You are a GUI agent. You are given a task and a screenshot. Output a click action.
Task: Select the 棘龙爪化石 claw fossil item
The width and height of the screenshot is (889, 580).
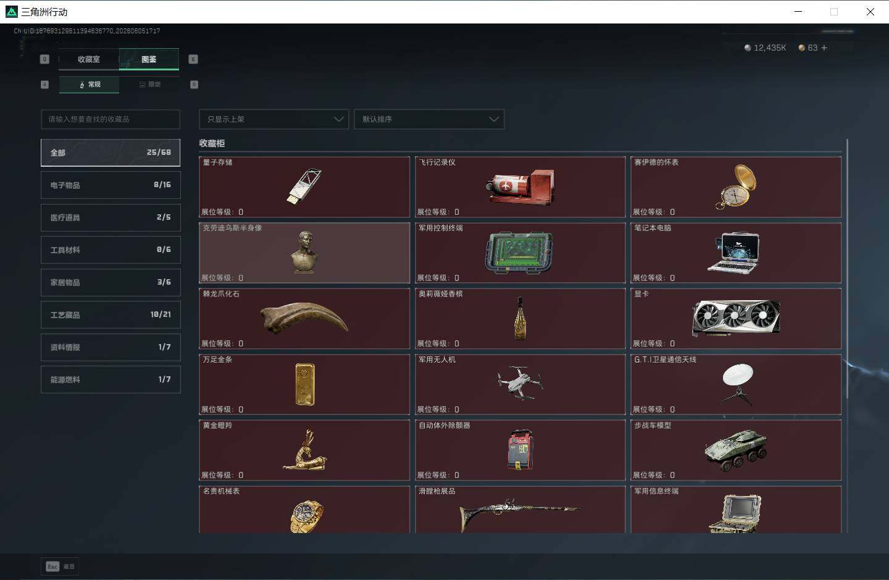coord(304,318)
